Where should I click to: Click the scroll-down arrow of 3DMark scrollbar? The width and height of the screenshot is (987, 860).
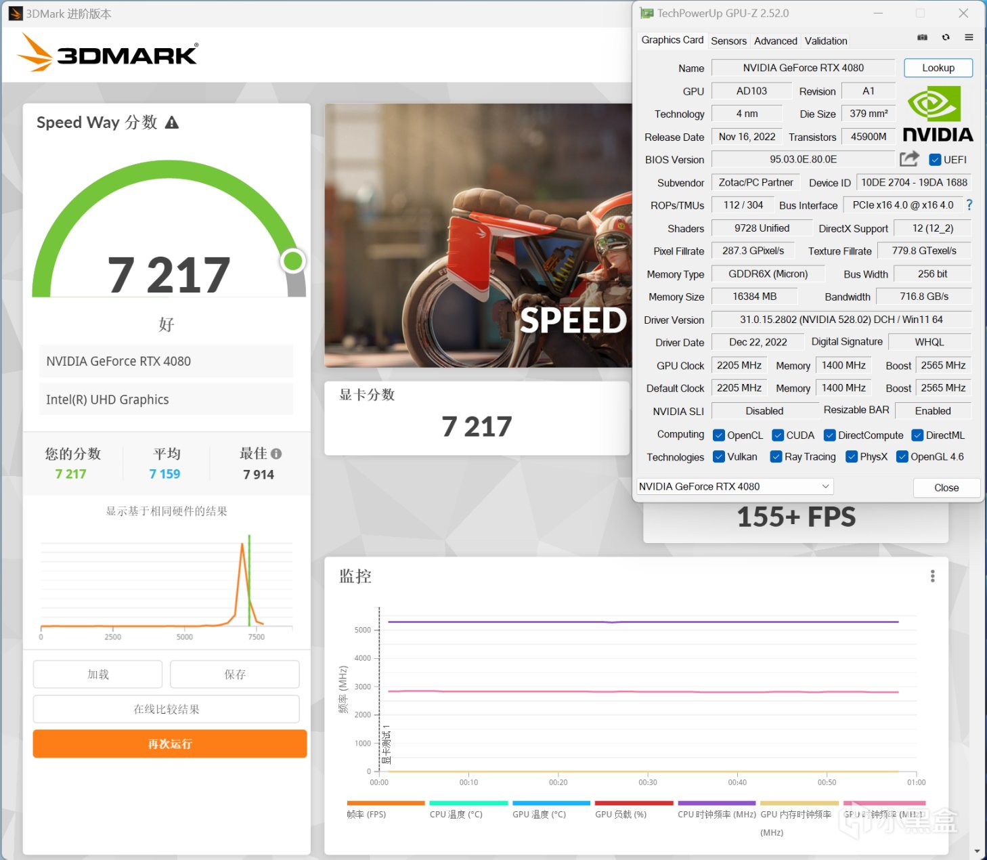976,851
